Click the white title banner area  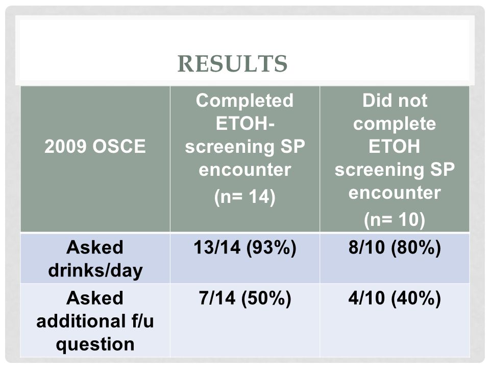[x=245, y=50]
